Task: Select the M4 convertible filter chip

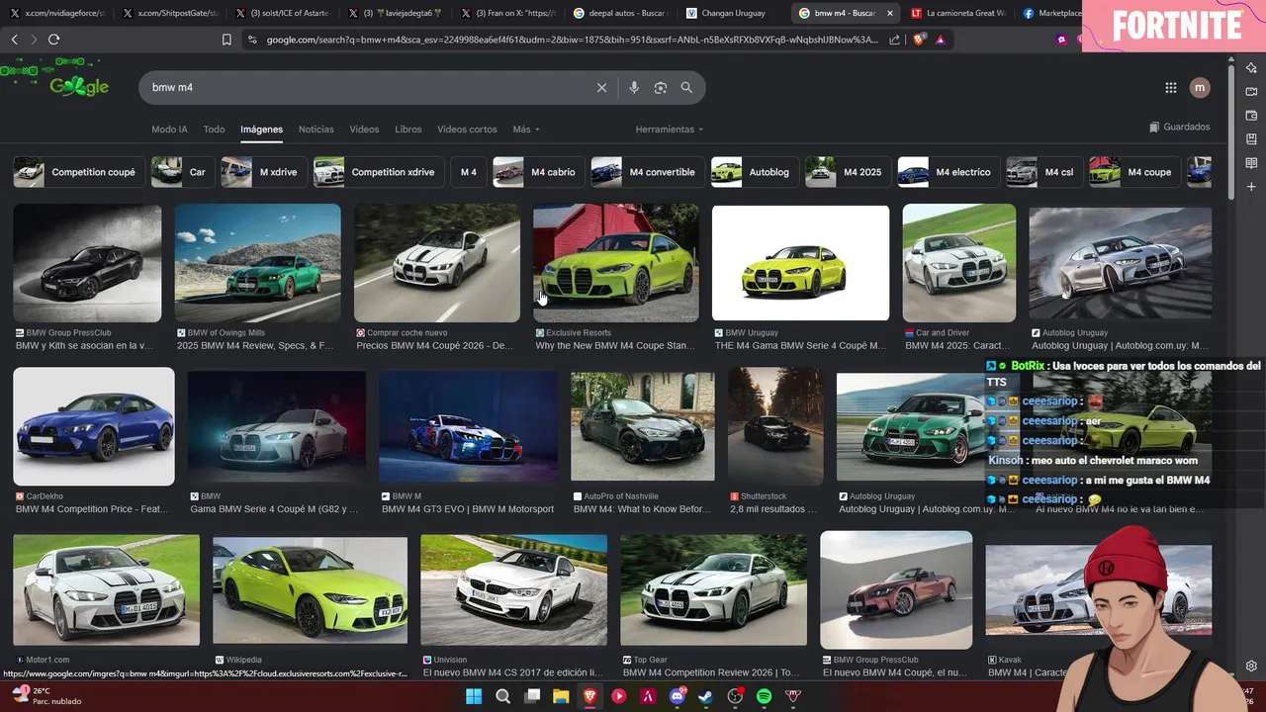Action: (x=646, y=172)
